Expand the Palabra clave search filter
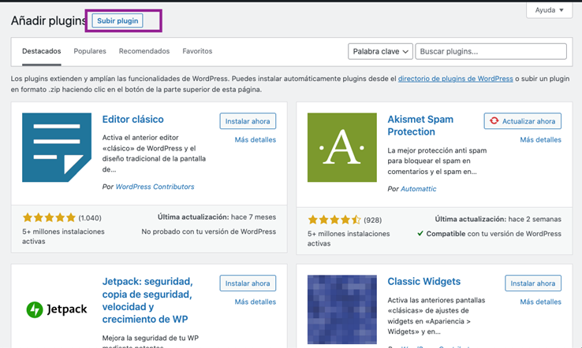This screenshot has height=348, width=582. point(380,51)
